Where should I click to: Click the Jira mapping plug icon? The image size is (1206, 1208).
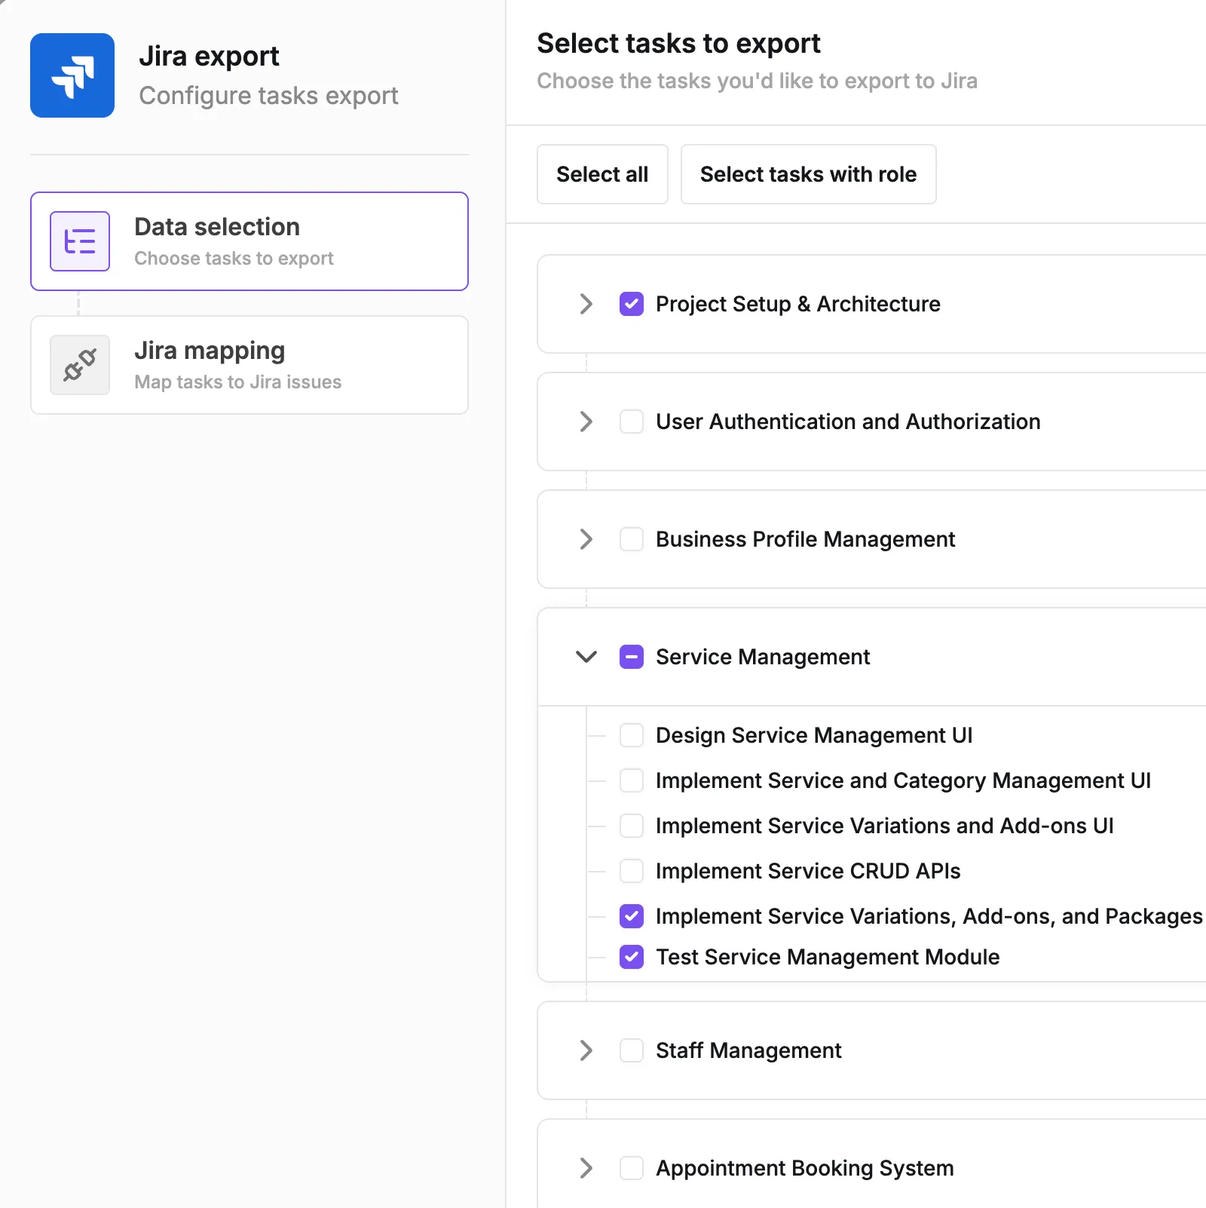tap(80, 365)
